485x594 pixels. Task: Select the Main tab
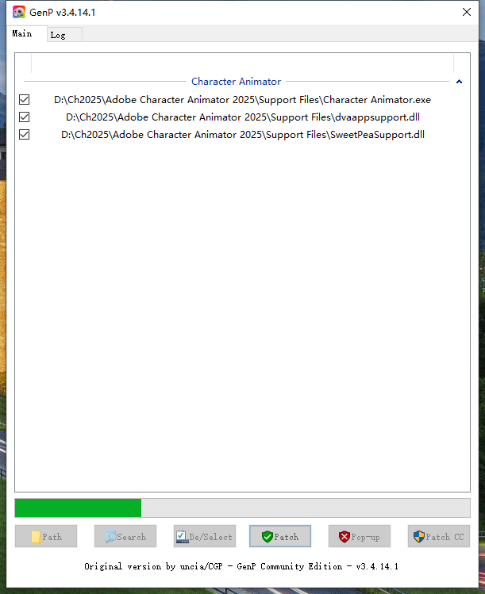tap(26, 34)
